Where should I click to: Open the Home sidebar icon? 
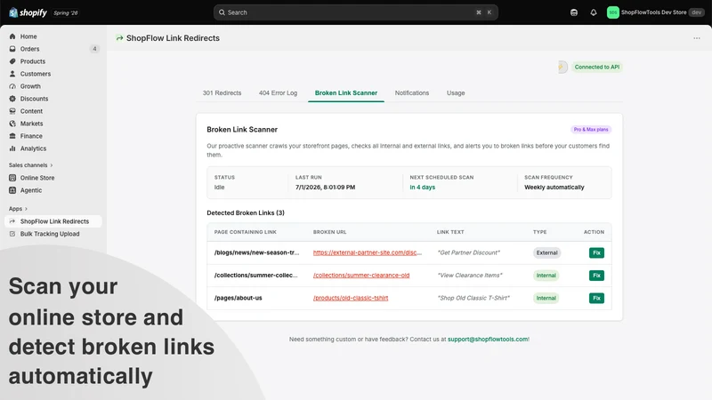coord(12,36)
